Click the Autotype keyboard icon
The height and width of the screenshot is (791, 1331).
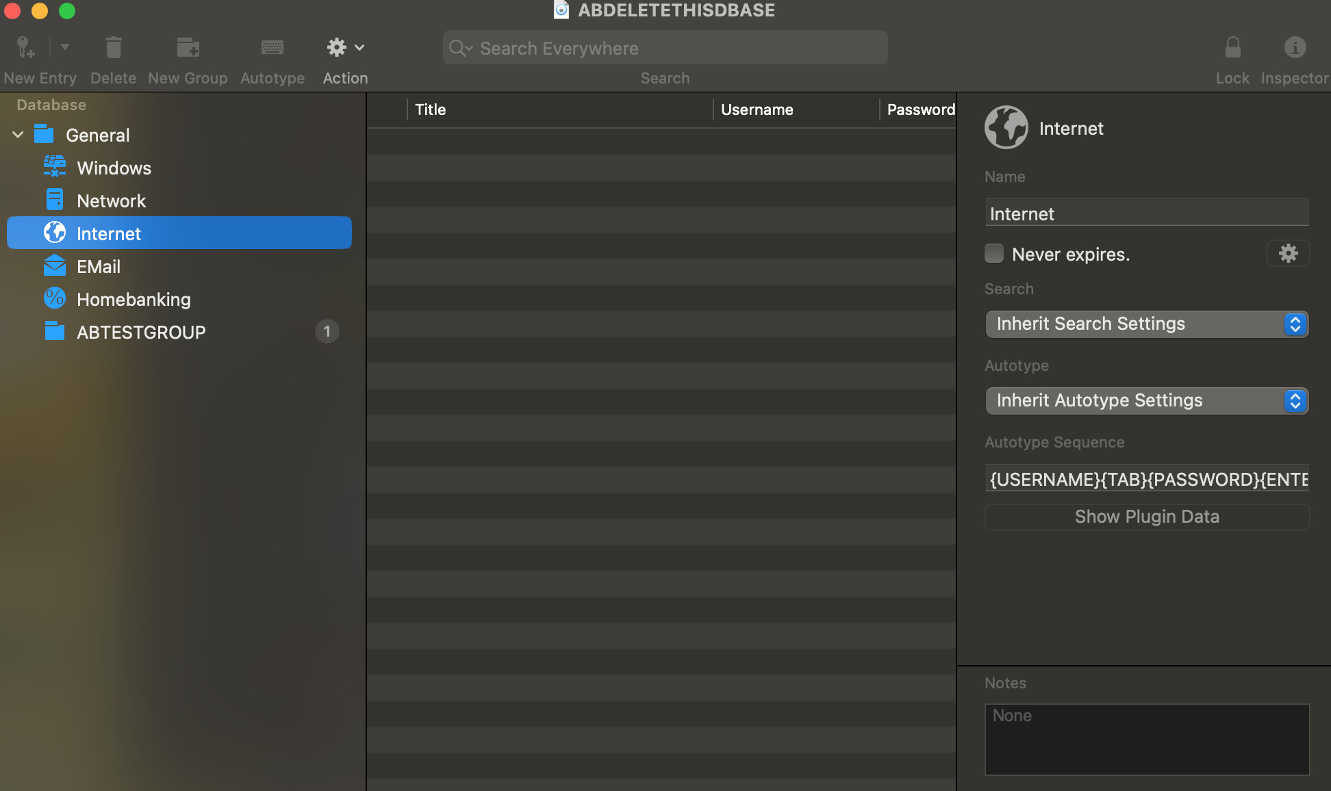(272, 47)
